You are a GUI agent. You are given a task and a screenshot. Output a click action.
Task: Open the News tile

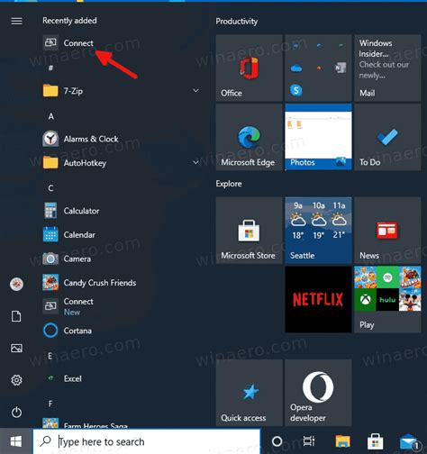[x=387, y=231]
